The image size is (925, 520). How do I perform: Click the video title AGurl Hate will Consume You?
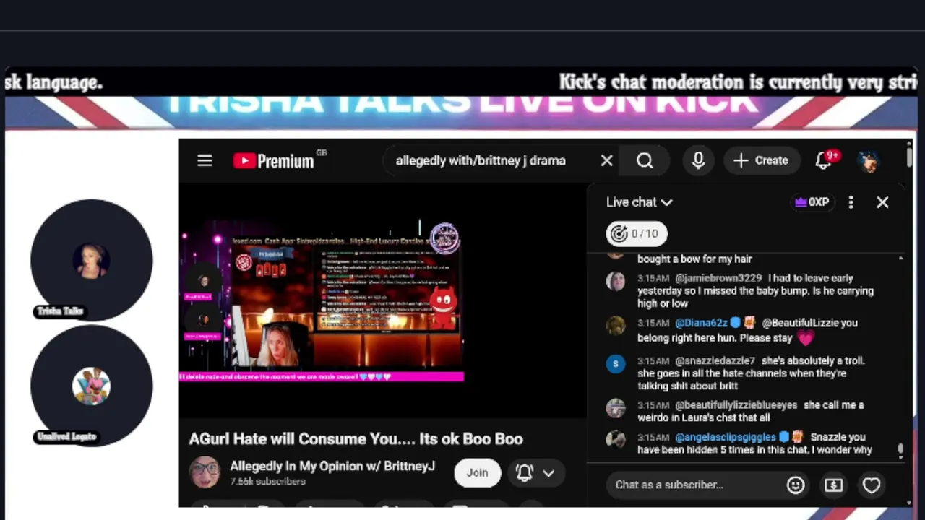[x=356, y=438]
